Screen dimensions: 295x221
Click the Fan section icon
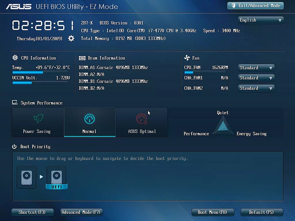click(187, 58)
